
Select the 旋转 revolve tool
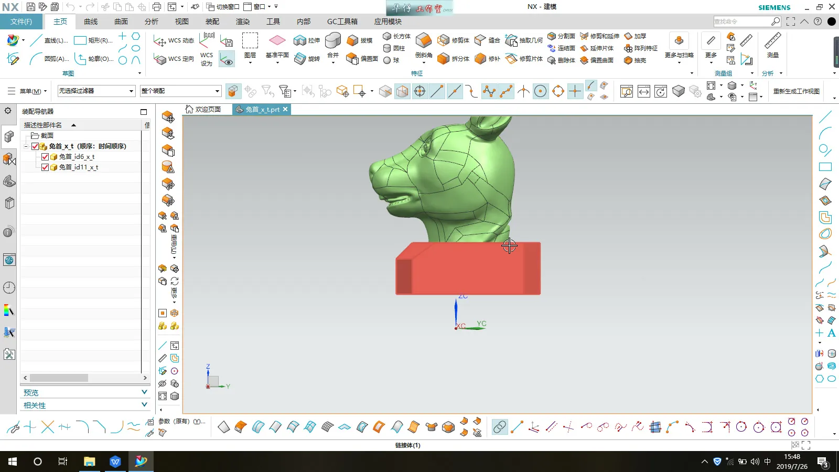[x=300, y=59]
